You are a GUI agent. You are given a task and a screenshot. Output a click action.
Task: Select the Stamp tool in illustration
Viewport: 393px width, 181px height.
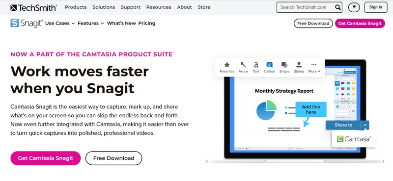pos(299,67)
